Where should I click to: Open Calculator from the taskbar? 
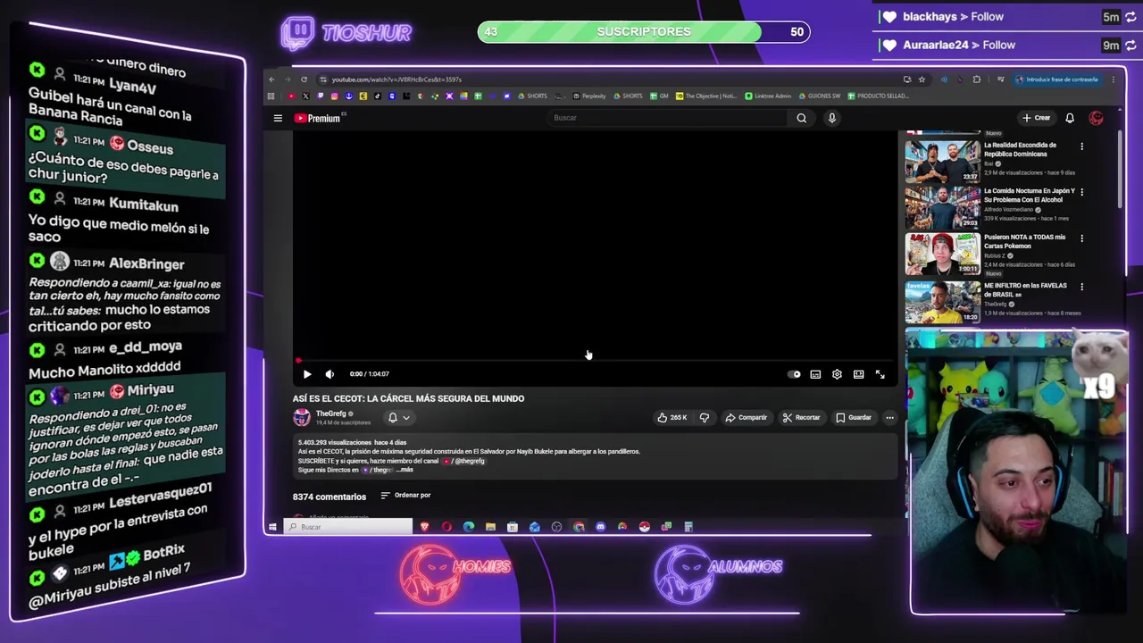[x=688, y=527]
